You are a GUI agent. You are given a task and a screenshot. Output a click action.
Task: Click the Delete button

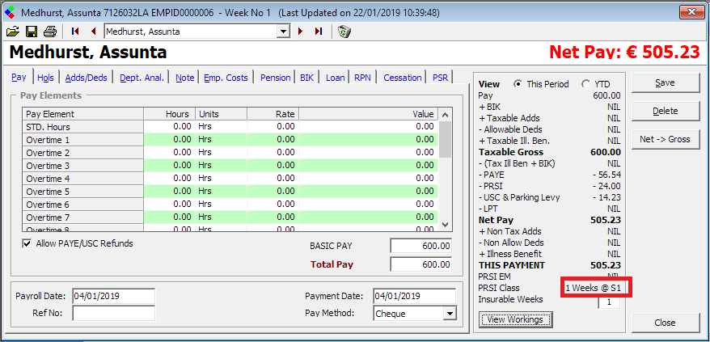[666, 111]
